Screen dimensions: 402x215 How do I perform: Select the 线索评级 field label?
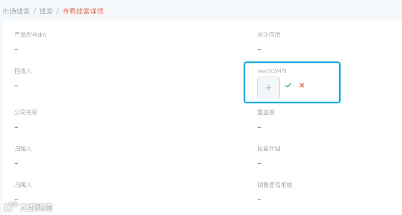point(269,149)
